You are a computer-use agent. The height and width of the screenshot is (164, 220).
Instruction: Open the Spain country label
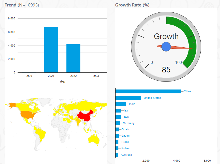[125, 129]
